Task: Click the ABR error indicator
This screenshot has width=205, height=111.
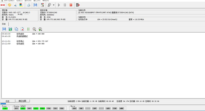Action: [108, 108]
